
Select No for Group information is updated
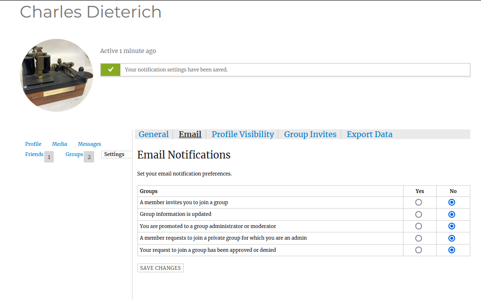(x=452, y=214)
